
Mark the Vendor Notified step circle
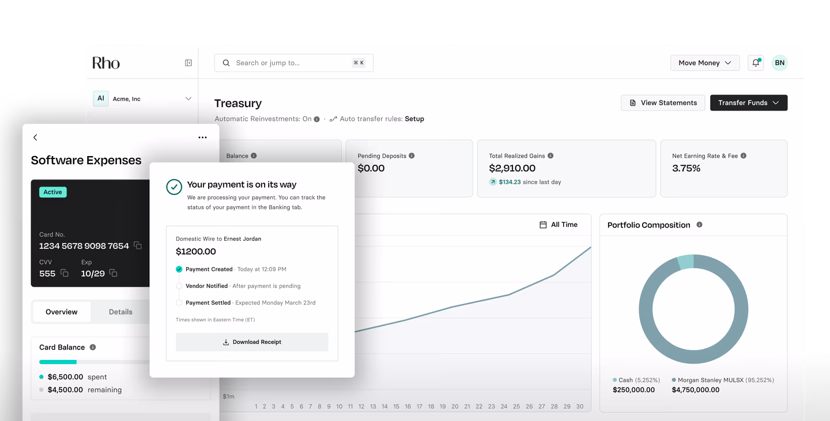[179, 286]
